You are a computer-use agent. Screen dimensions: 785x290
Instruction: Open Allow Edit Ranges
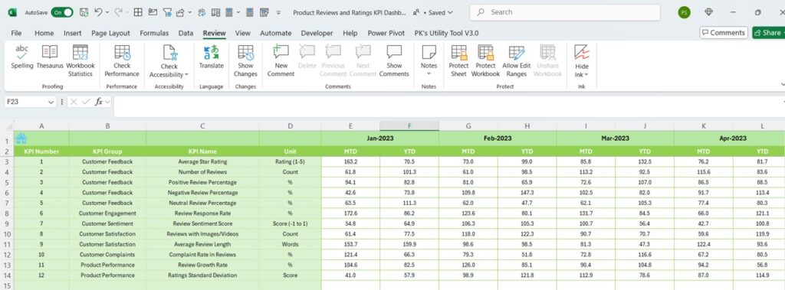tap(517, 60)
